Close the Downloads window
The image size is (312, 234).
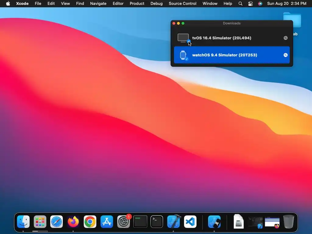pyautogui.click(x=174, y=23)
